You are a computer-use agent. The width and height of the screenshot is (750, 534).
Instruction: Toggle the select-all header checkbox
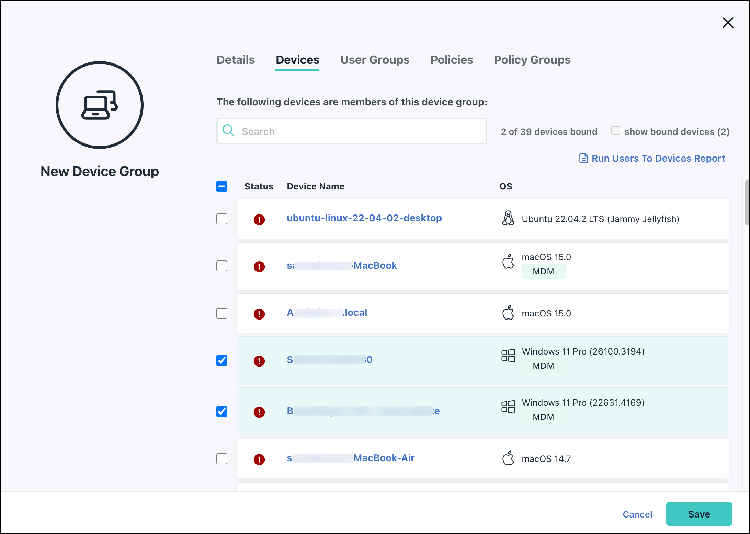click(x=222, y=186)
